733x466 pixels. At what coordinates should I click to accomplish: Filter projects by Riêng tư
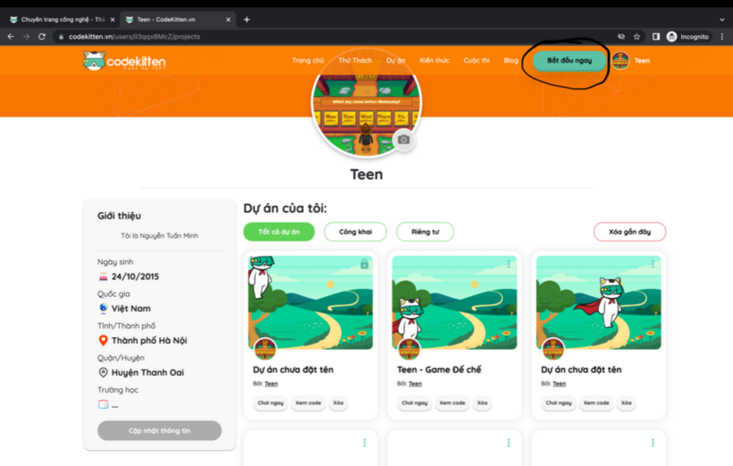pyautogui.click(x=425, y=232)
